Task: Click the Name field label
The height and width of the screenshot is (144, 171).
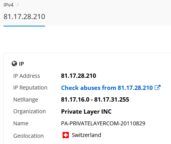Action: coord(21,123)
